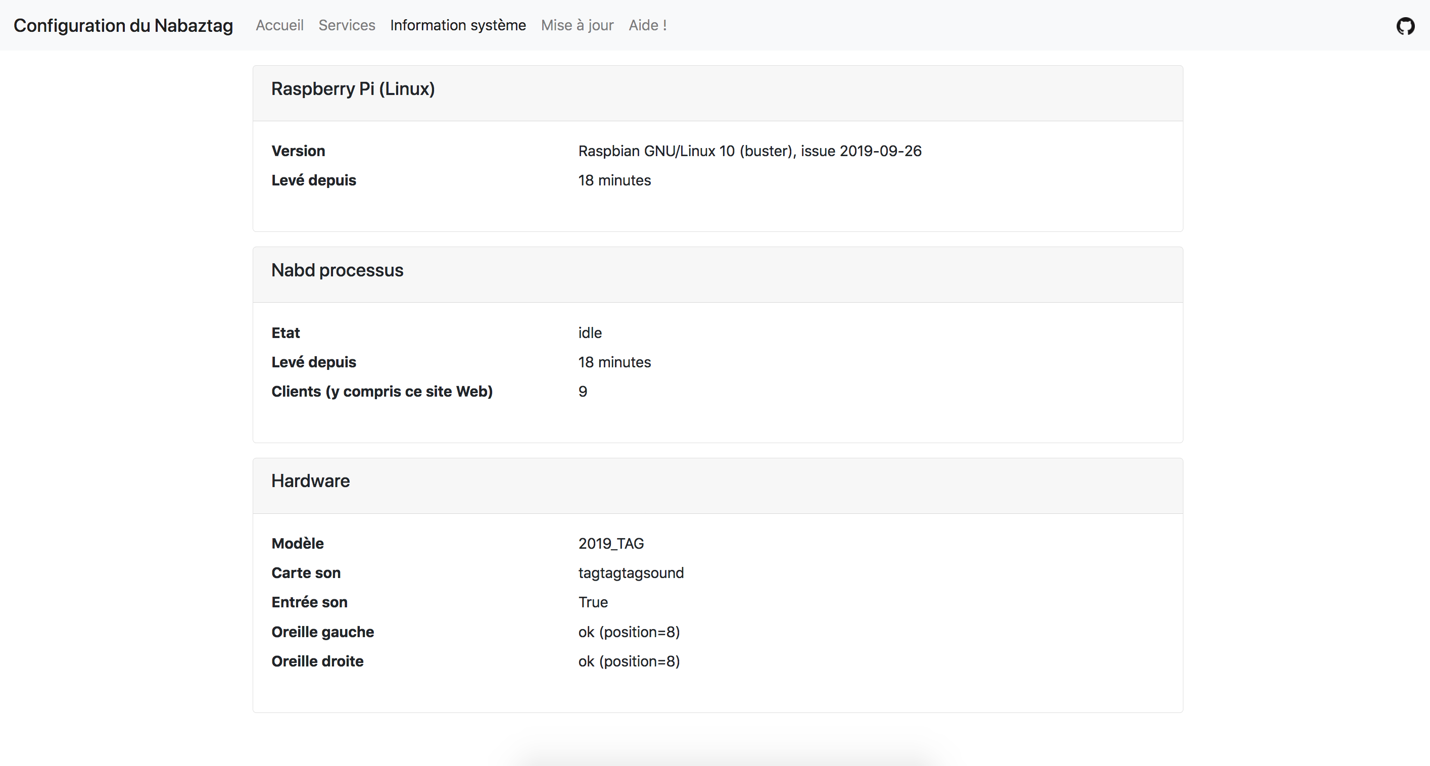1430x766 pixels.
Task: Click the clients count value 9
Action: click(583, 392)
